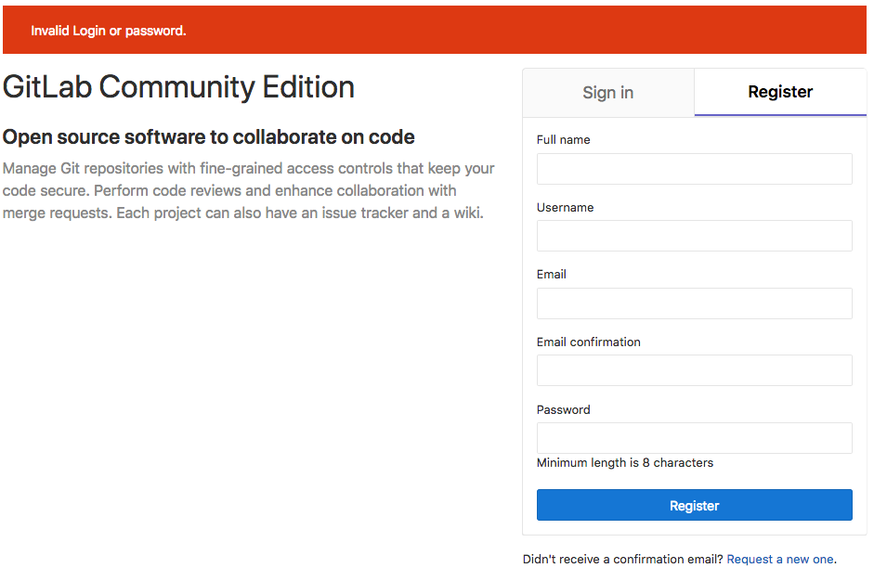Click the Email confirmation label
The image size is (874, 581).
click(589, 342)
